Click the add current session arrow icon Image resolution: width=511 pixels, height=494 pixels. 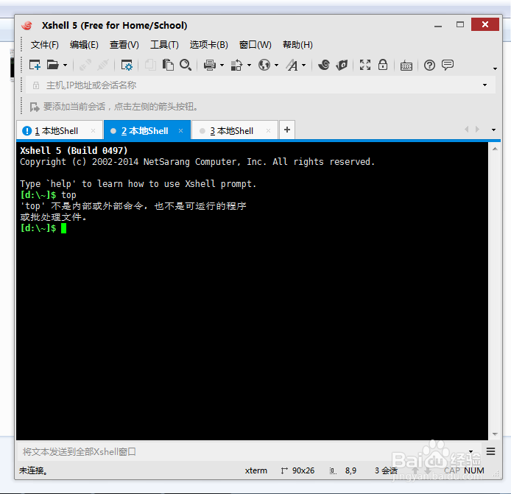pyautogui.click(x=35, y=107)
